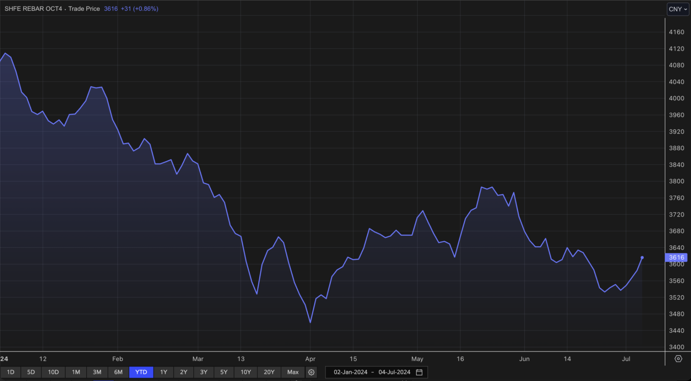Click the start date 02-Jan-2024 field
Screen dimensions: 691x381
pyautogui.click(x=351, y=372)
